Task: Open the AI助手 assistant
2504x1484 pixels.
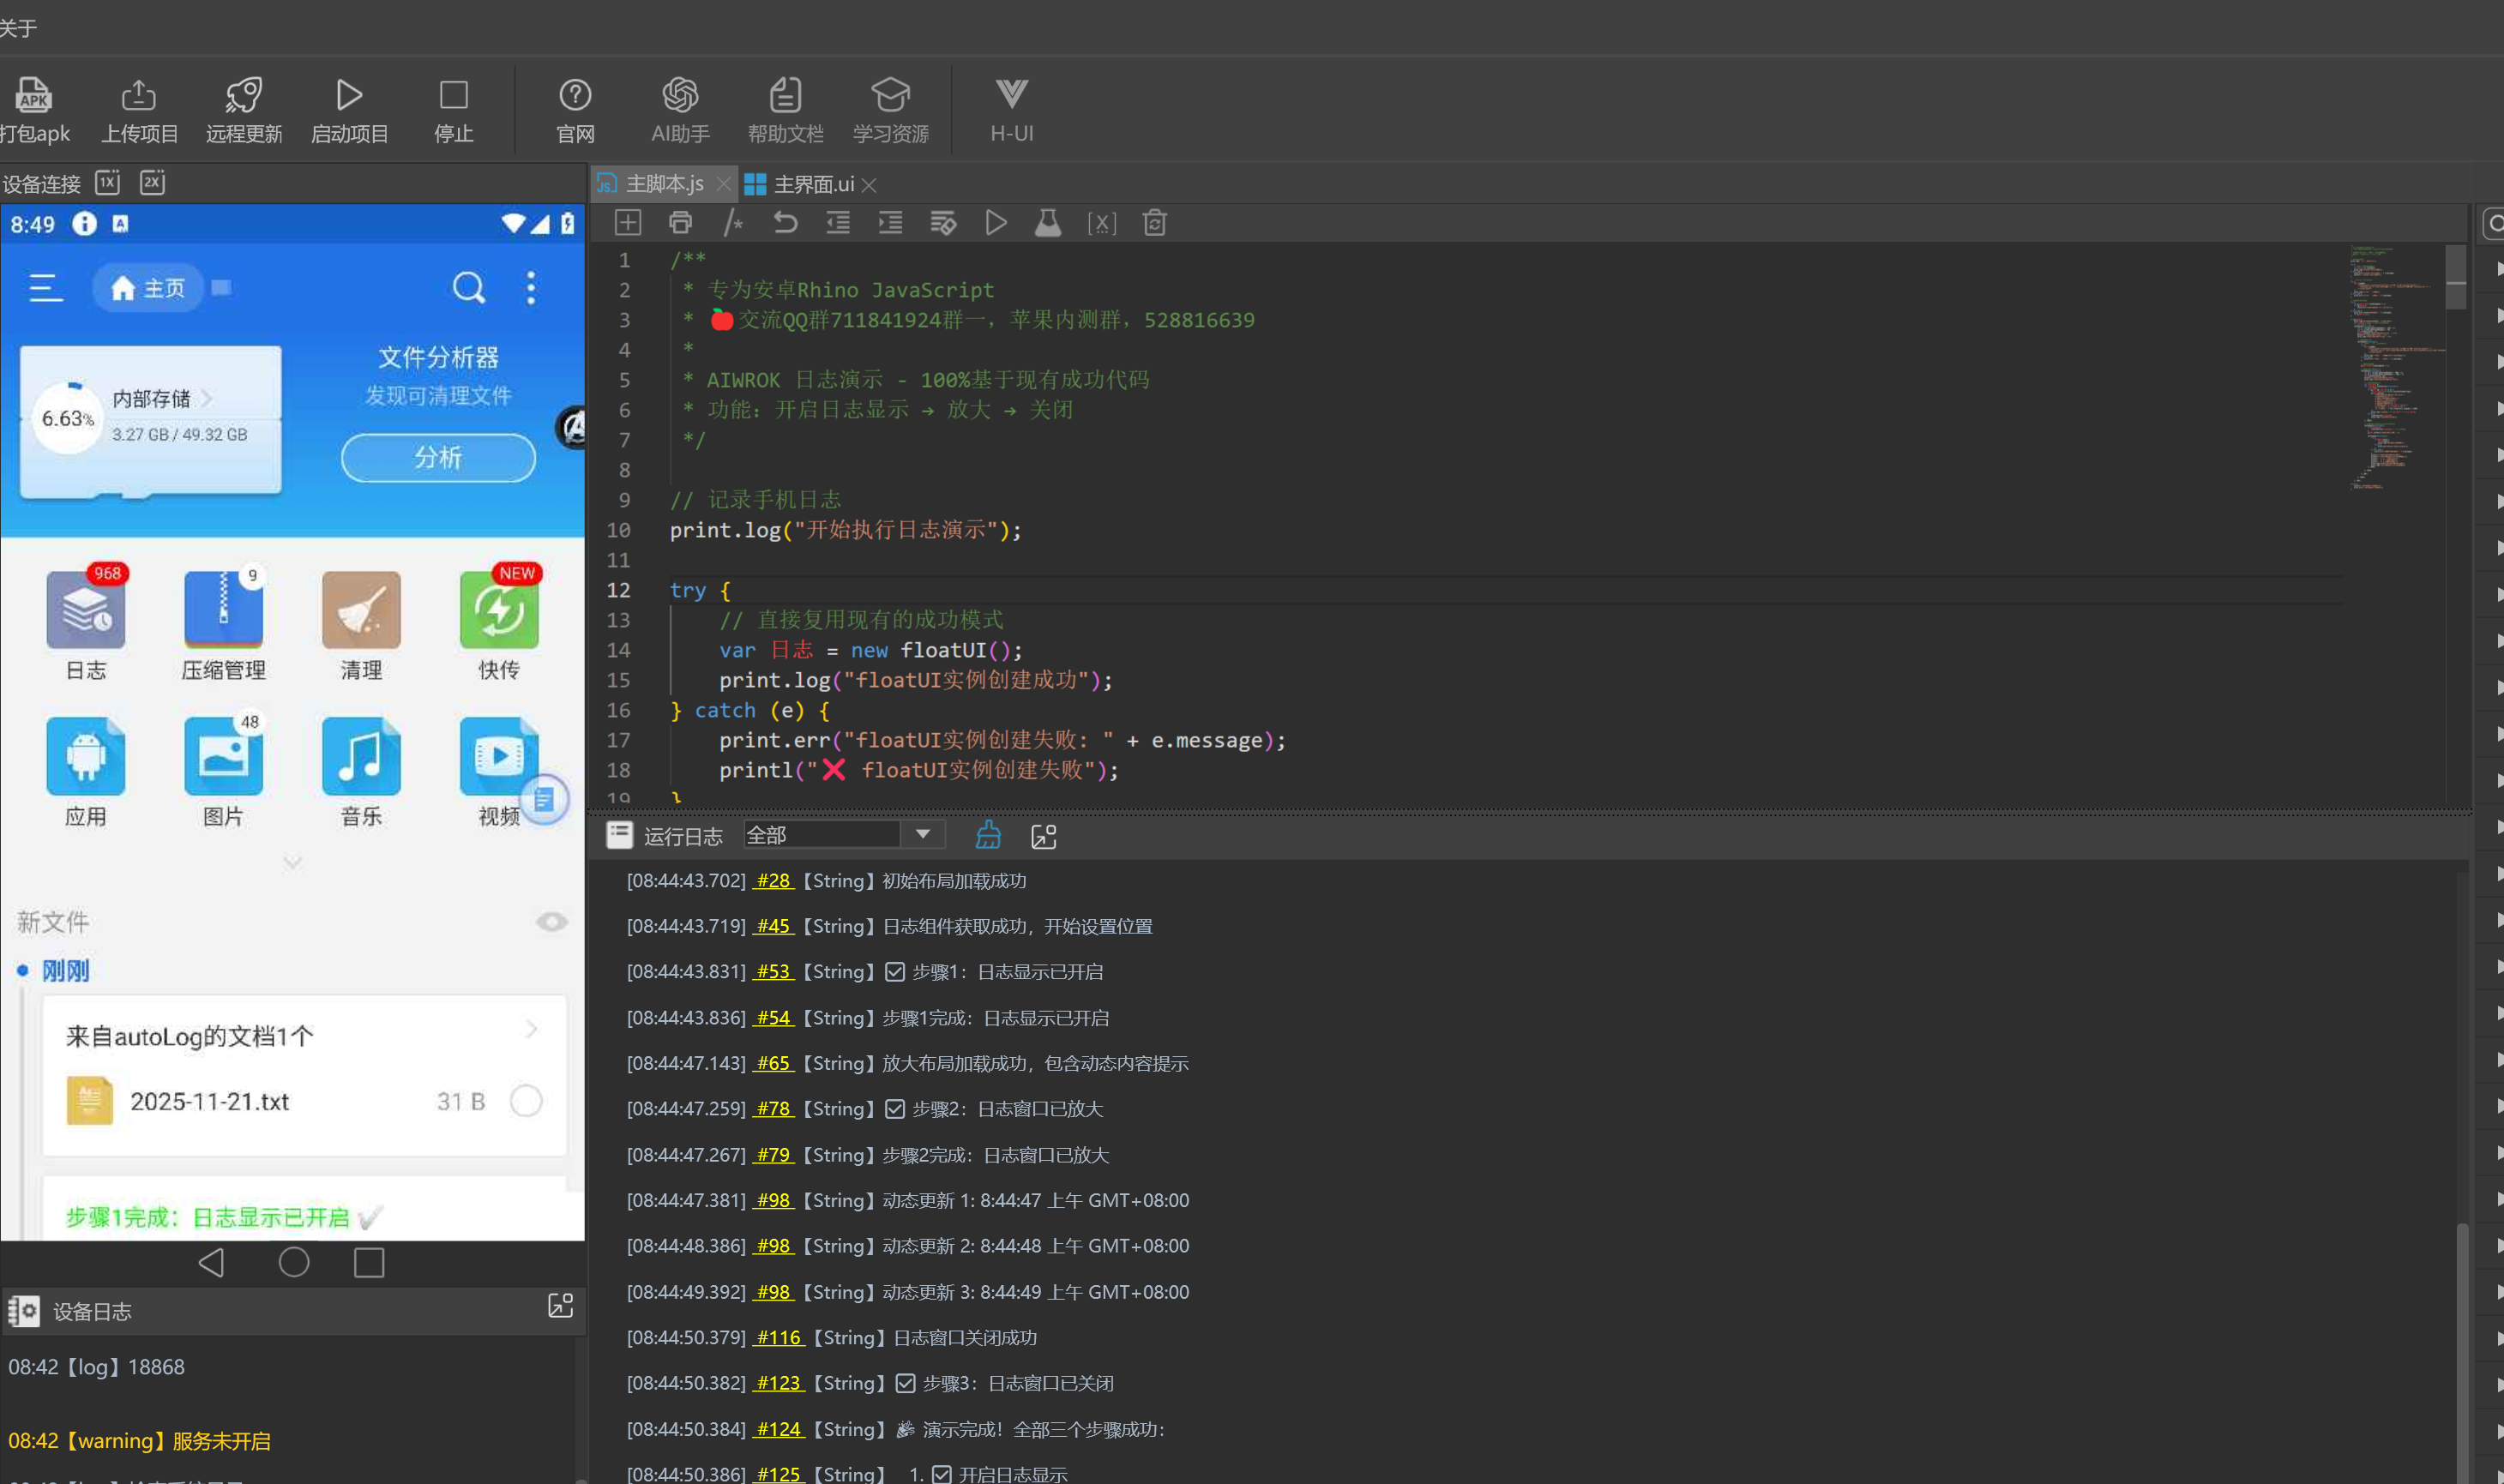Action: [x=680, y=96]
